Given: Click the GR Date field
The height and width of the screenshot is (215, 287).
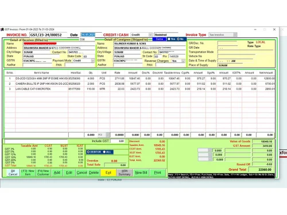Looking at the screenshot, I should point(227,48).
